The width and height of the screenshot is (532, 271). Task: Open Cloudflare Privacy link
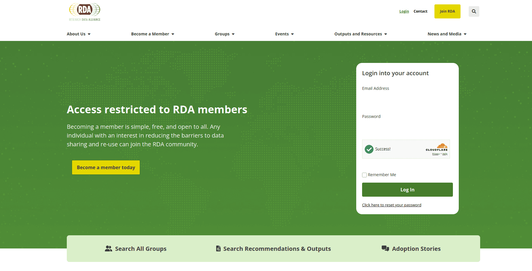click(436, 154)
